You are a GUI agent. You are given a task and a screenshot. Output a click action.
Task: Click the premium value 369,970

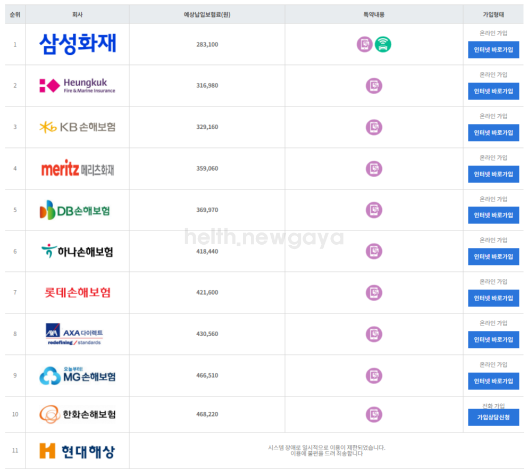[207, 210]
